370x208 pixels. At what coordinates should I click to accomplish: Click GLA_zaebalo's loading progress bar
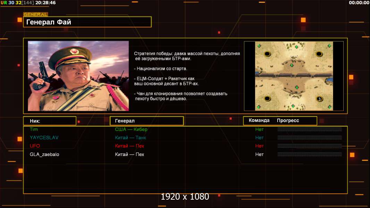click(310, 154)
